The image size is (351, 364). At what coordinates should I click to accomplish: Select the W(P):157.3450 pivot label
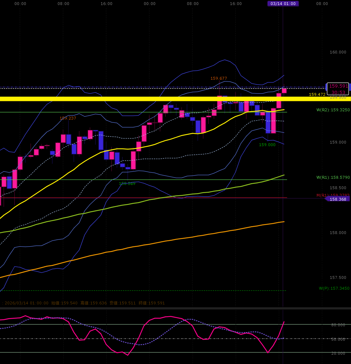334,288
